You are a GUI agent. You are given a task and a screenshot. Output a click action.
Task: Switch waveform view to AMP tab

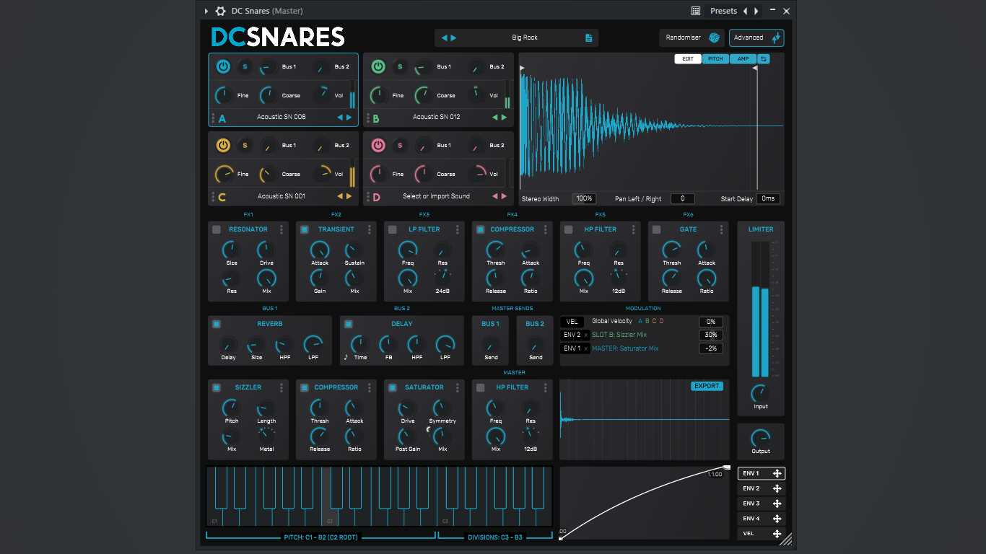tap(743, 59)
